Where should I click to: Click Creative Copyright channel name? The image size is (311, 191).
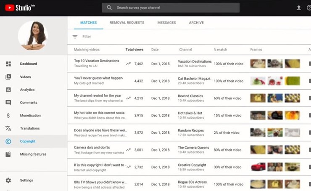[192, 165]
